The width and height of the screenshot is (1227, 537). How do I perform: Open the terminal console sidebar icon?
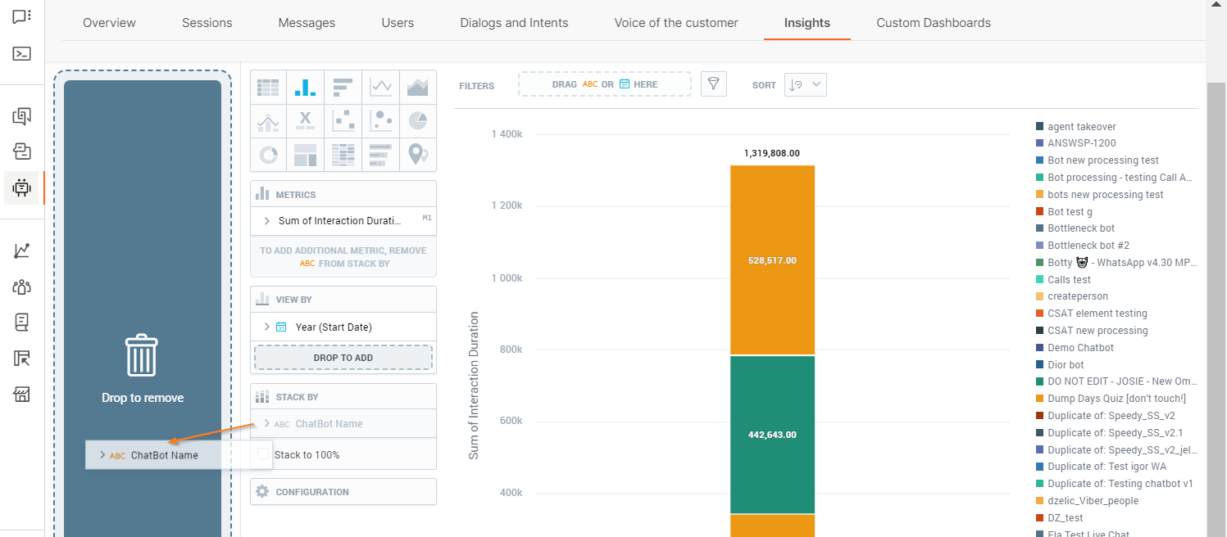(22, 54)
